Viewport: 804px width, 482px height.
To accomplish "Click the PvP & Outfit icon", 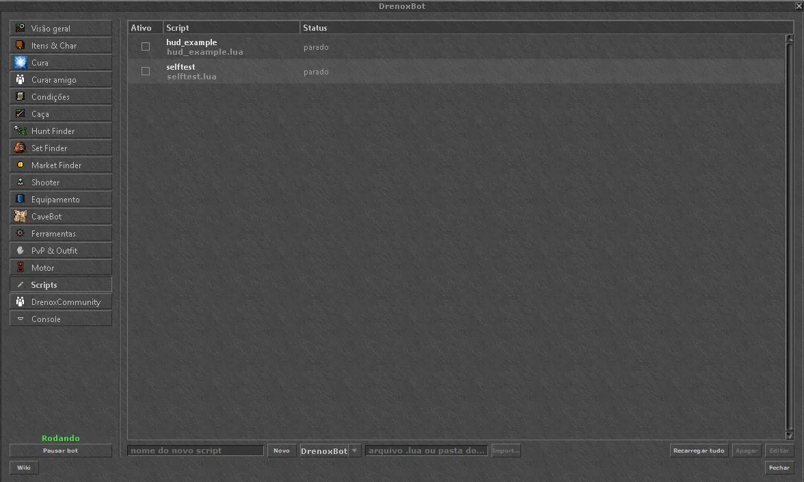I will pyautogui.click(x=20, y=250).
